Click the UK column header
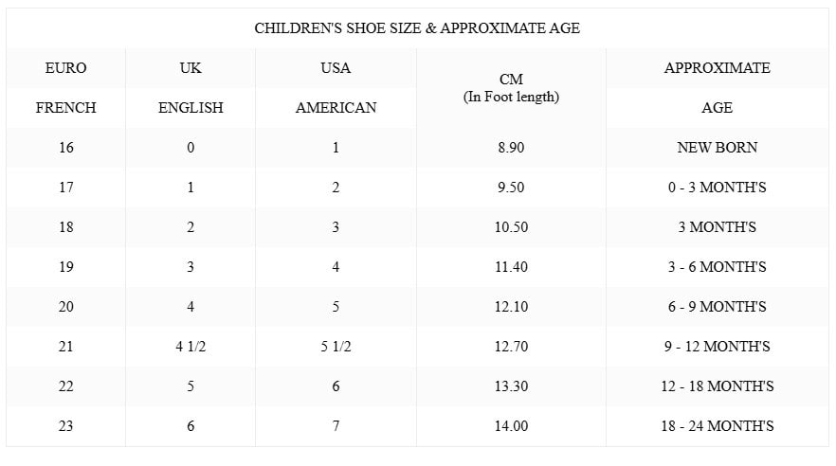Image resolution: width=836 pixels, height=466 pixels. coord(191,68)
